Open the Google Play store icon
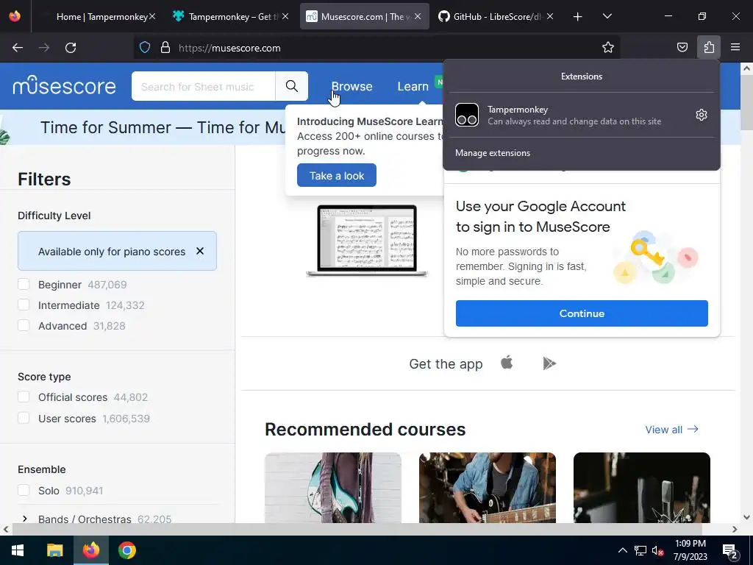 click(549, 363)
